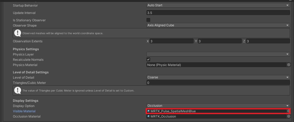Screen dimensions: 294x122
Task: Click the Is Stationary Observer label
Action: (29, 20)
